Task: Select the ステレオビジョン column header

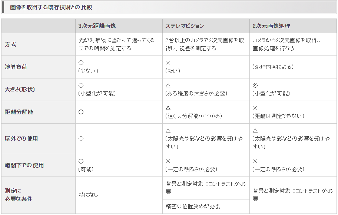Action: (185, 26)
